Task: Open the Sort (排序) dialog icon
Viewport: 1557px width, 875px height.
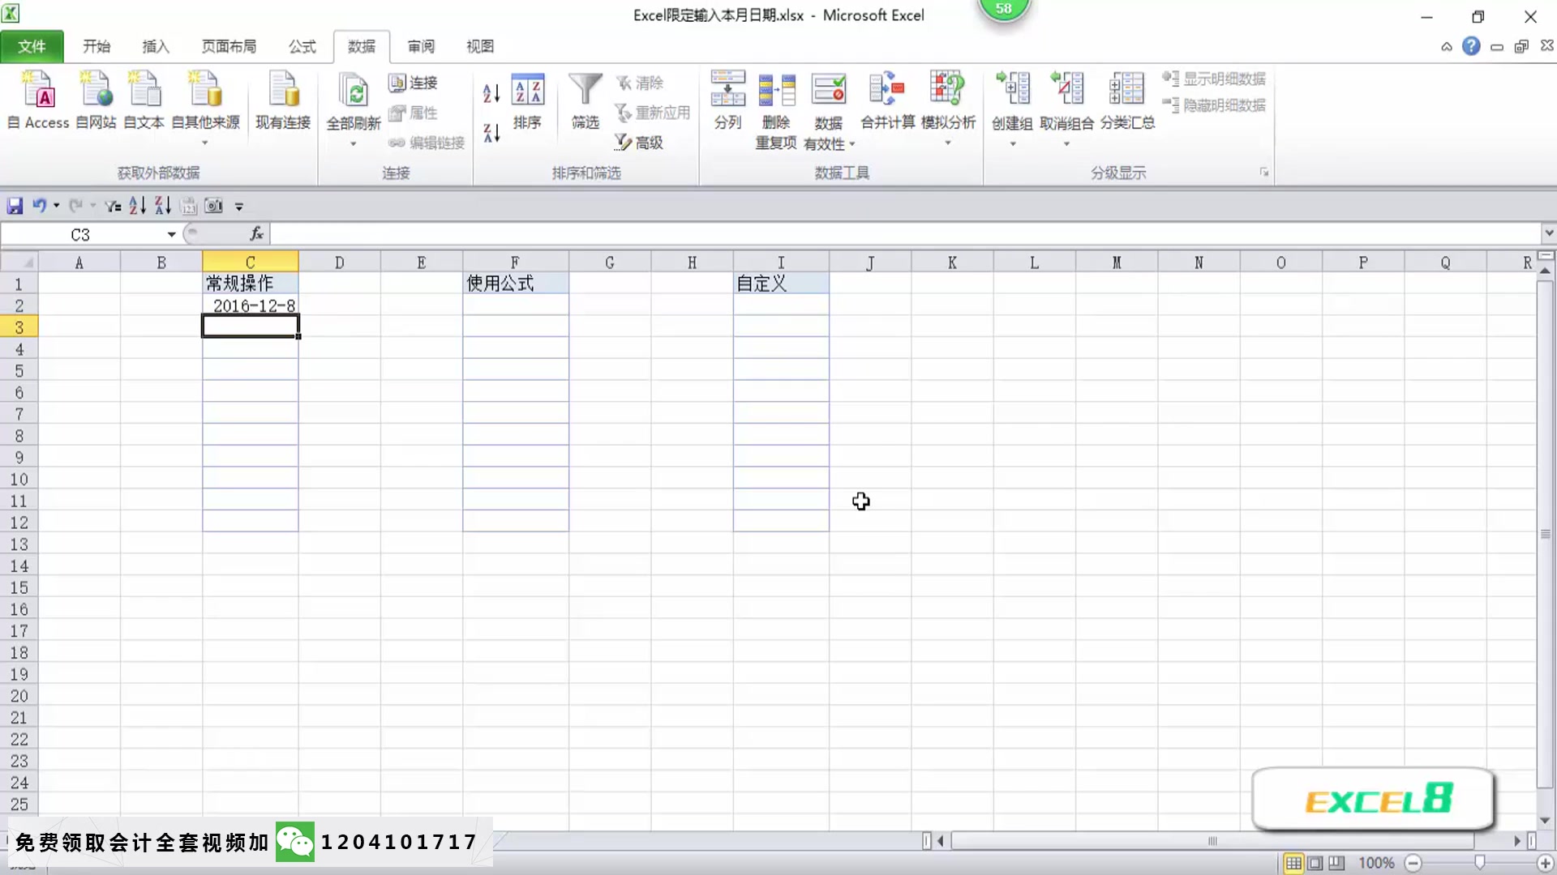Action: [527, 91]
